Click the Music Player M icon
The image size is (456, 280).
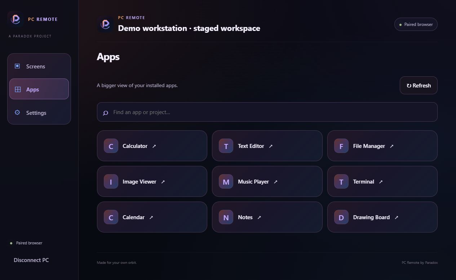click(x=226, y=182)
